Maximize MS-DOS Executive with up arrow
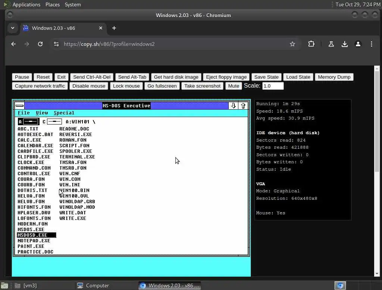The image size is (382, 290). click(x=243, y=105)
